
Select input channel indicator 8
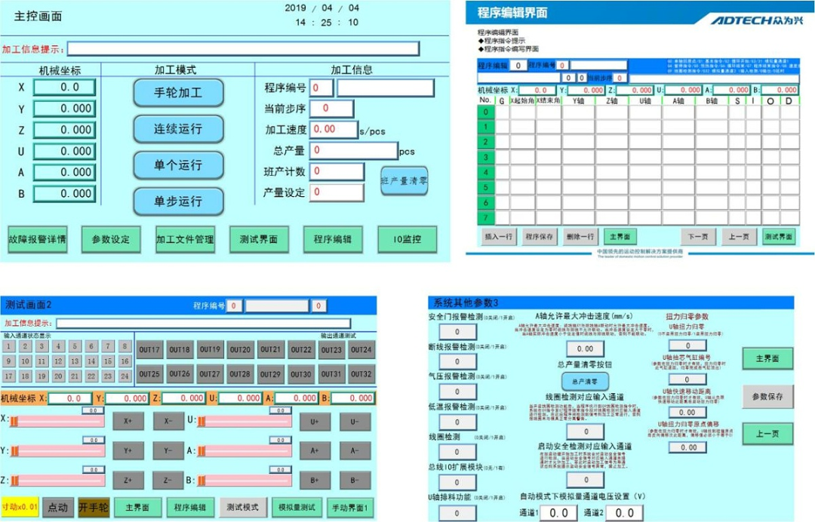(x=125, y=346)
